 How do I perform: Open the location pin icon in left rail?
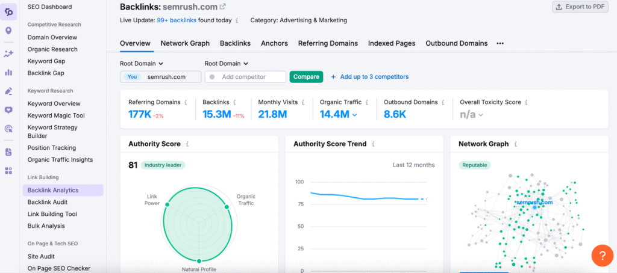tap(8, 31)
